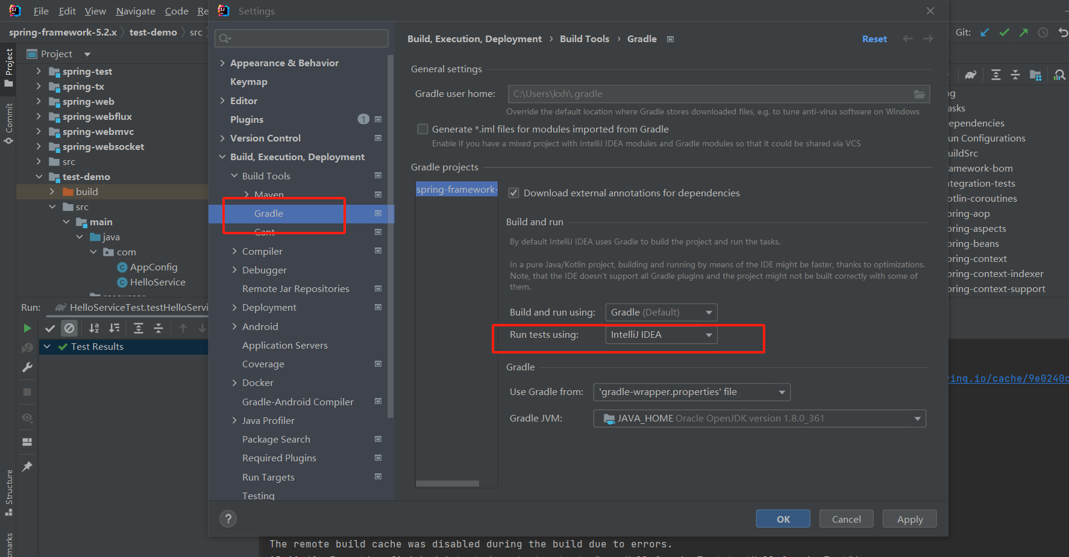This screenshot has height=557, width=1069.
Task: Click forward arrow in Settings header
Action: pos(928,39)
